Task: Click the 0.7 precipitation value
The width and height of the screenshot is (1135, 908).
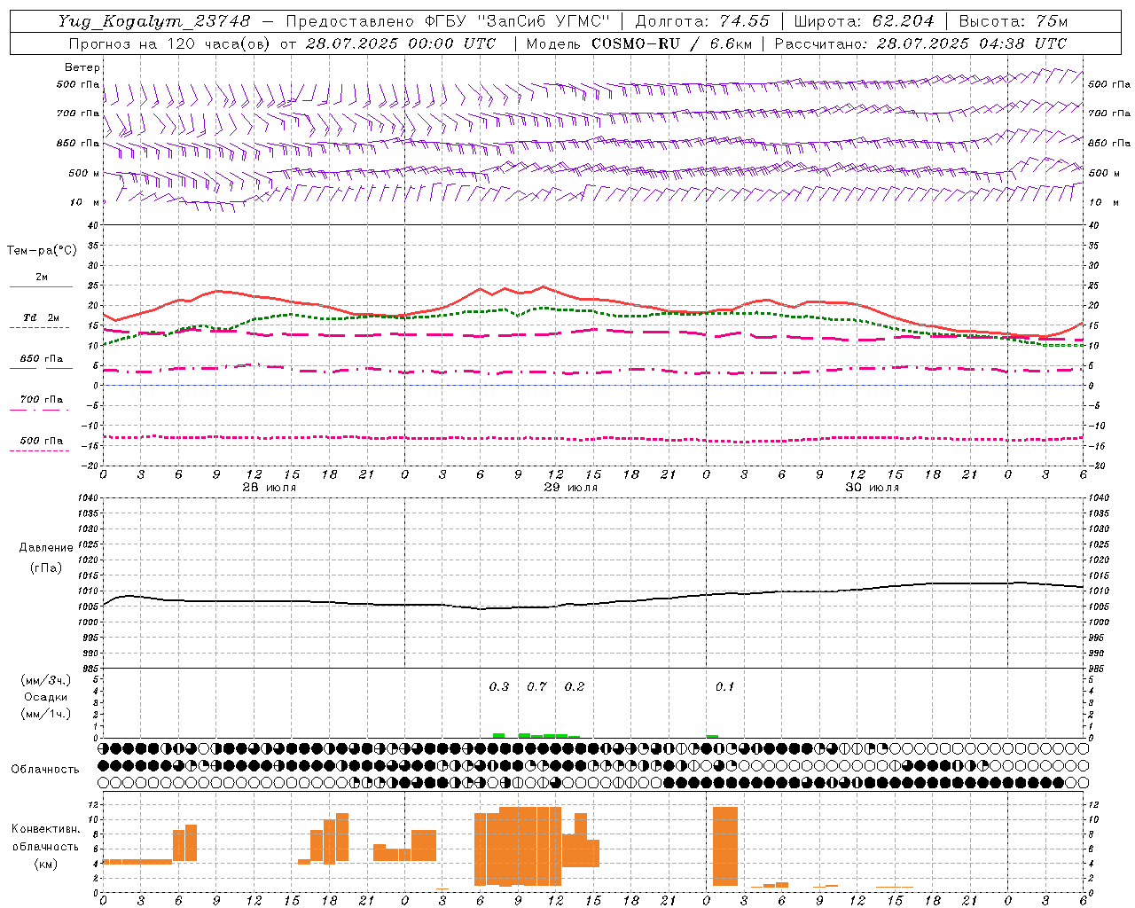Action: point(536,686)
